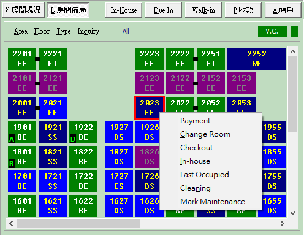The image size is (304, 236).
Task: Select room tile 1926 DS
Action: [x=148, y=132]
